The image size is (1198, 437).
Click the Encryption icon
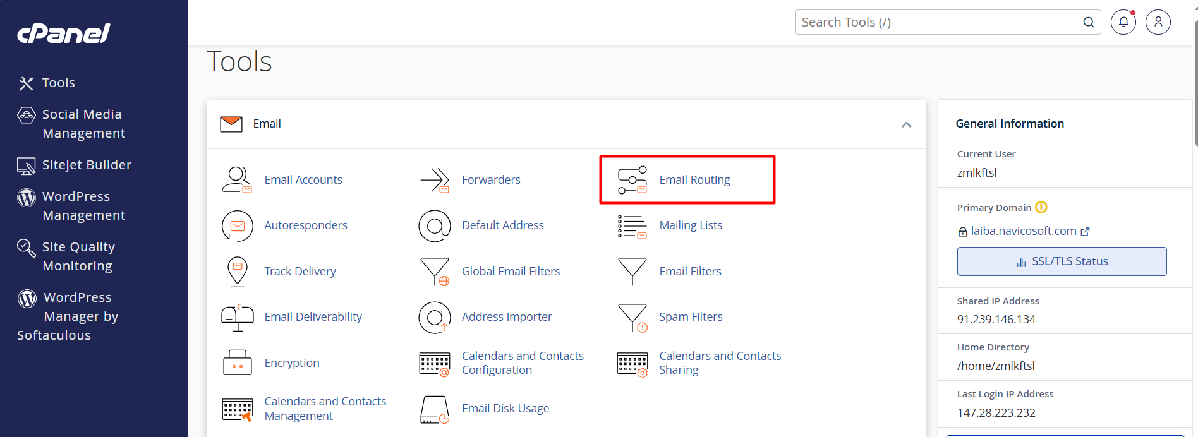[238, 363]
